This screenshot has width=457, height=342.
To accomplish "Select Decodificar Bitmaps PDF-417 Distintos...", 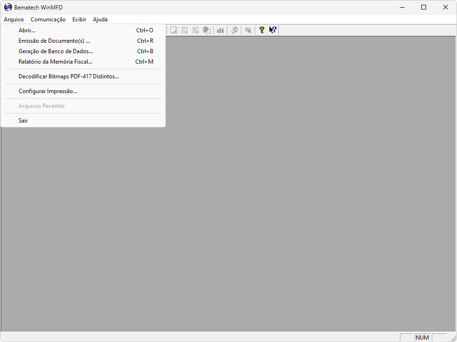I will coord(83,76).
